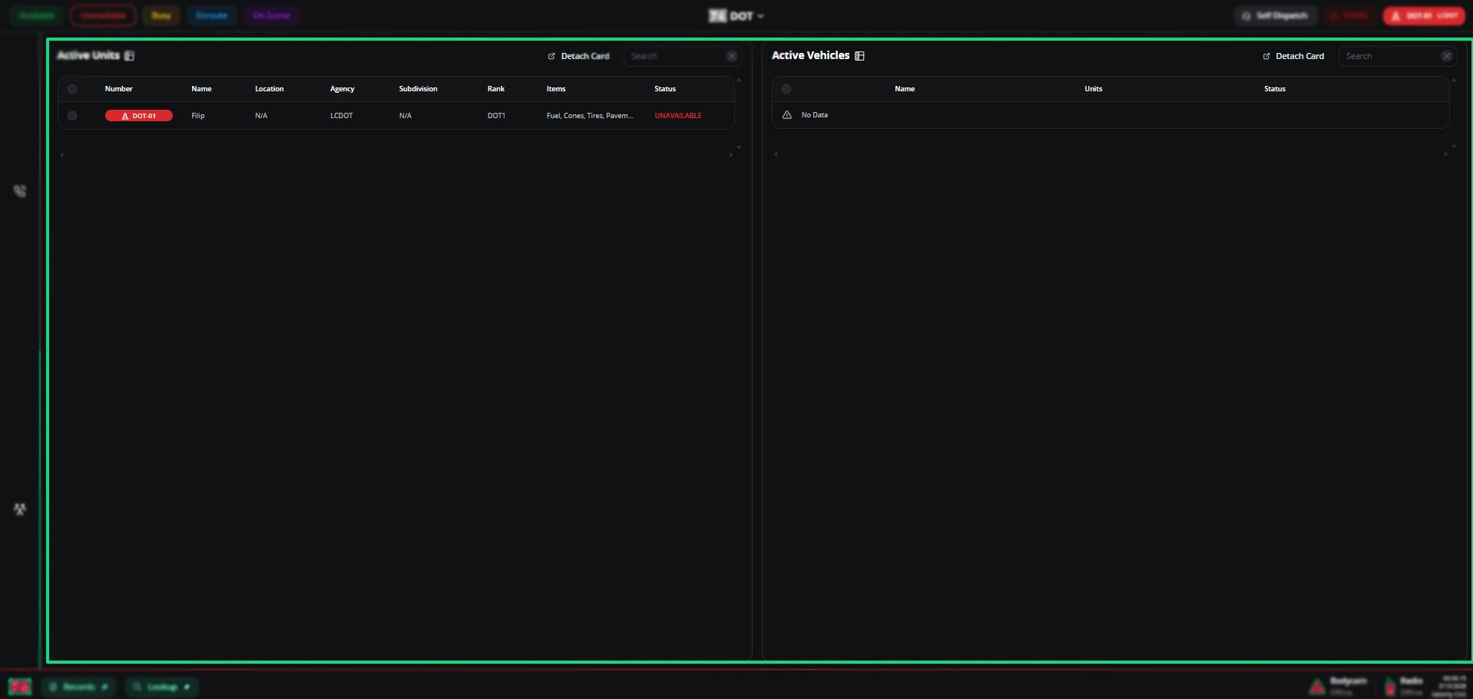
Task: Open the tools sidebar icon
Action: point(20,509)
